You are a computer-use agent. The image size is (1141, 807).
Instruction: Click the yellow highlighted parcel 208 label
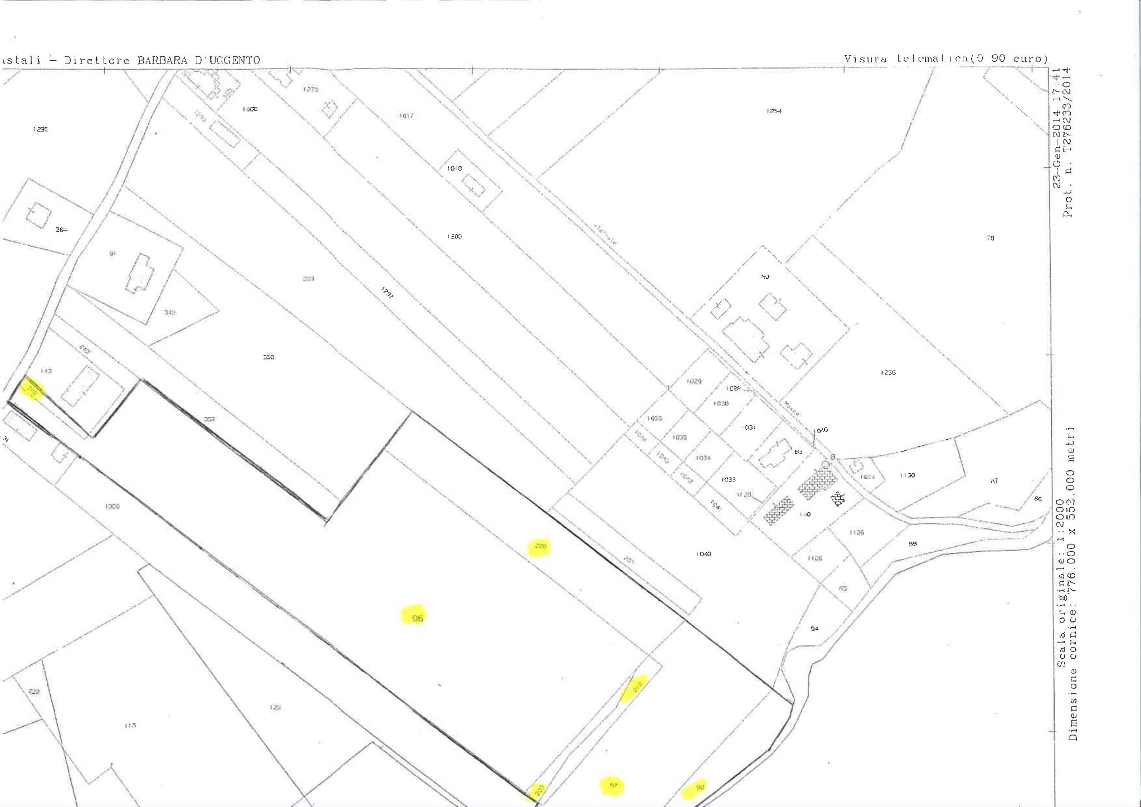(x=540, y=546)
